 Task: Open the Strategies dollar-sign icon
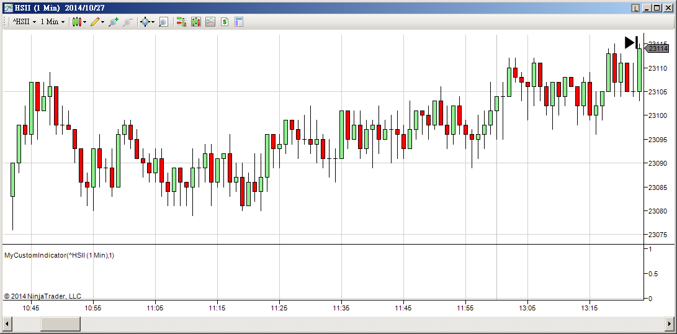225,22
